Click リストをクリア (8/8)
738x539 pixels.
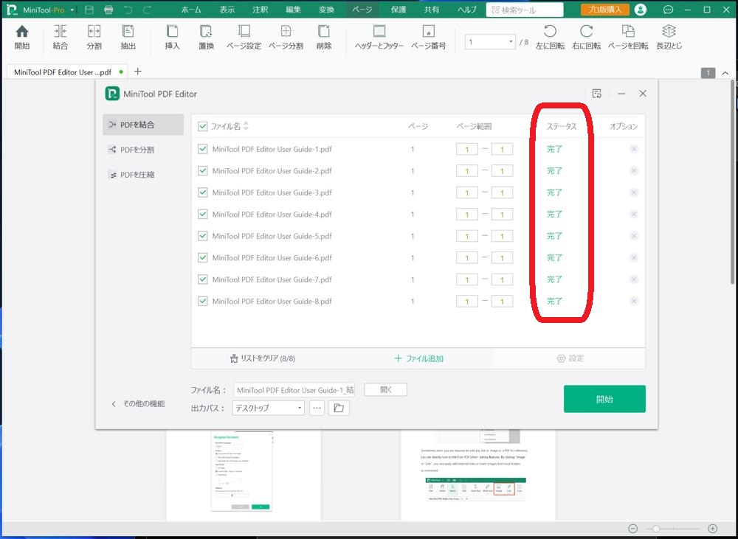(263, 358)
